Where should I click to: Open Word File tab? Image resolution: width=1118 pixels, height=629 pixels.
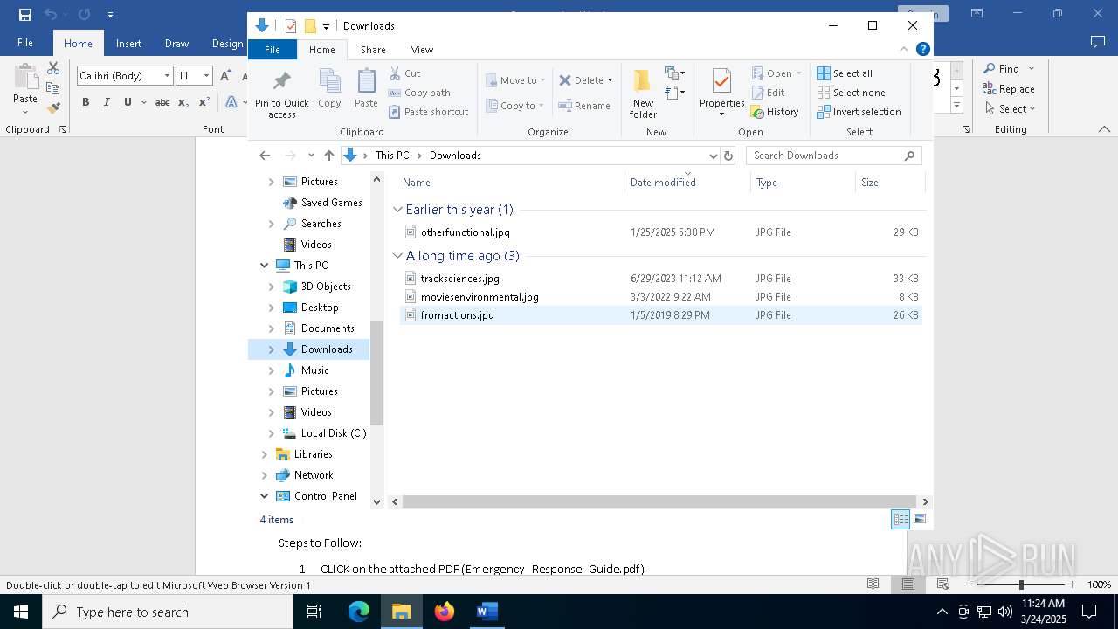click(x=25, y=43)
